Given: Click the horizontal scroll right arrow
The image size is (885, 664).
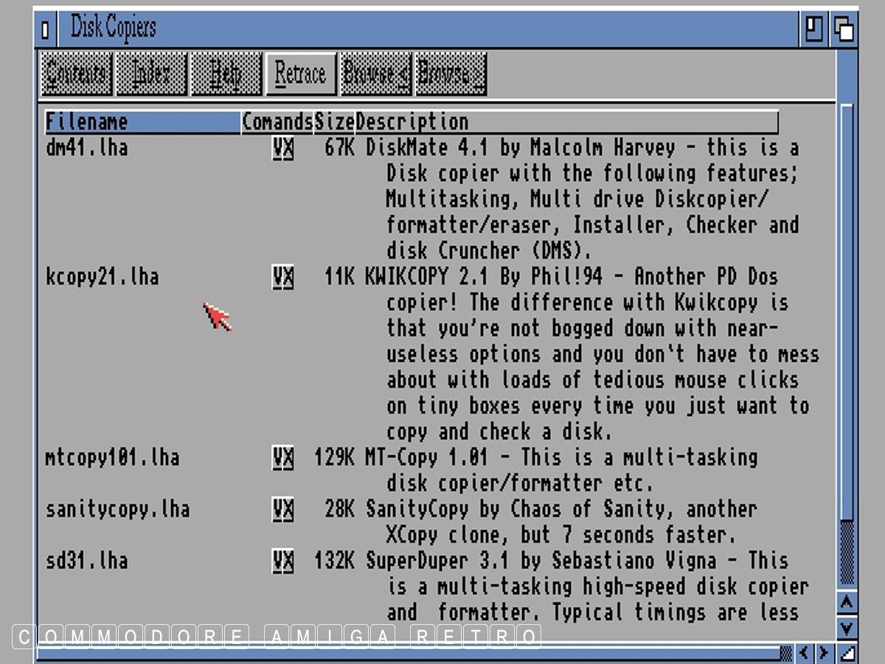Looking at the screenshot, I should (822, 653).
